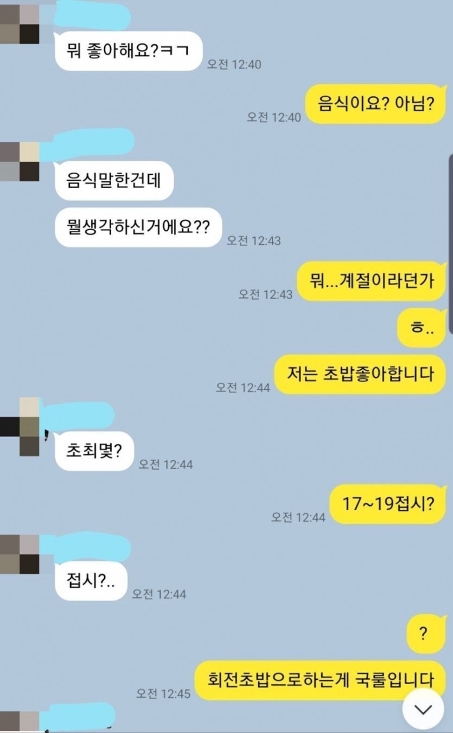Screen dimensions: 453x733
Task: Open profile picture beside '접시?..' message
Action: point(20,554)
